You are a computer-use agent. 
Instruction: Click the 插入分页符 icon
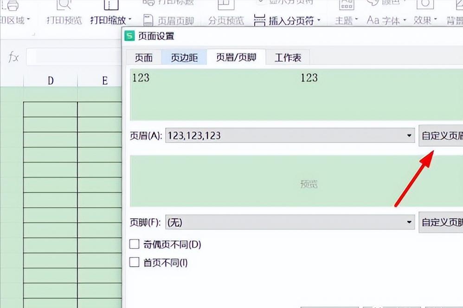coord(259,20)
